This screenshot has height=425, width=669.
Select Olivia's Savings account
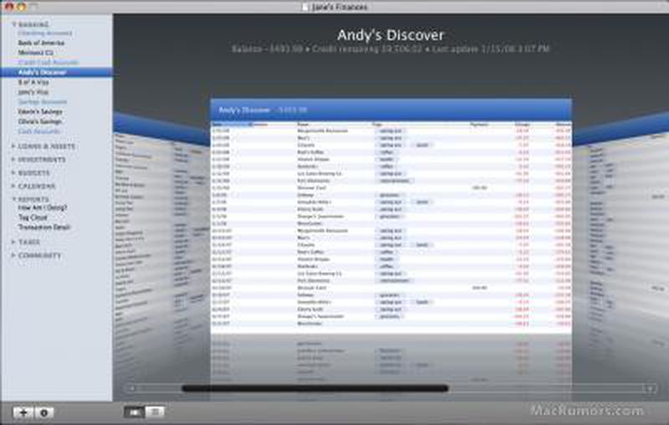39,121
